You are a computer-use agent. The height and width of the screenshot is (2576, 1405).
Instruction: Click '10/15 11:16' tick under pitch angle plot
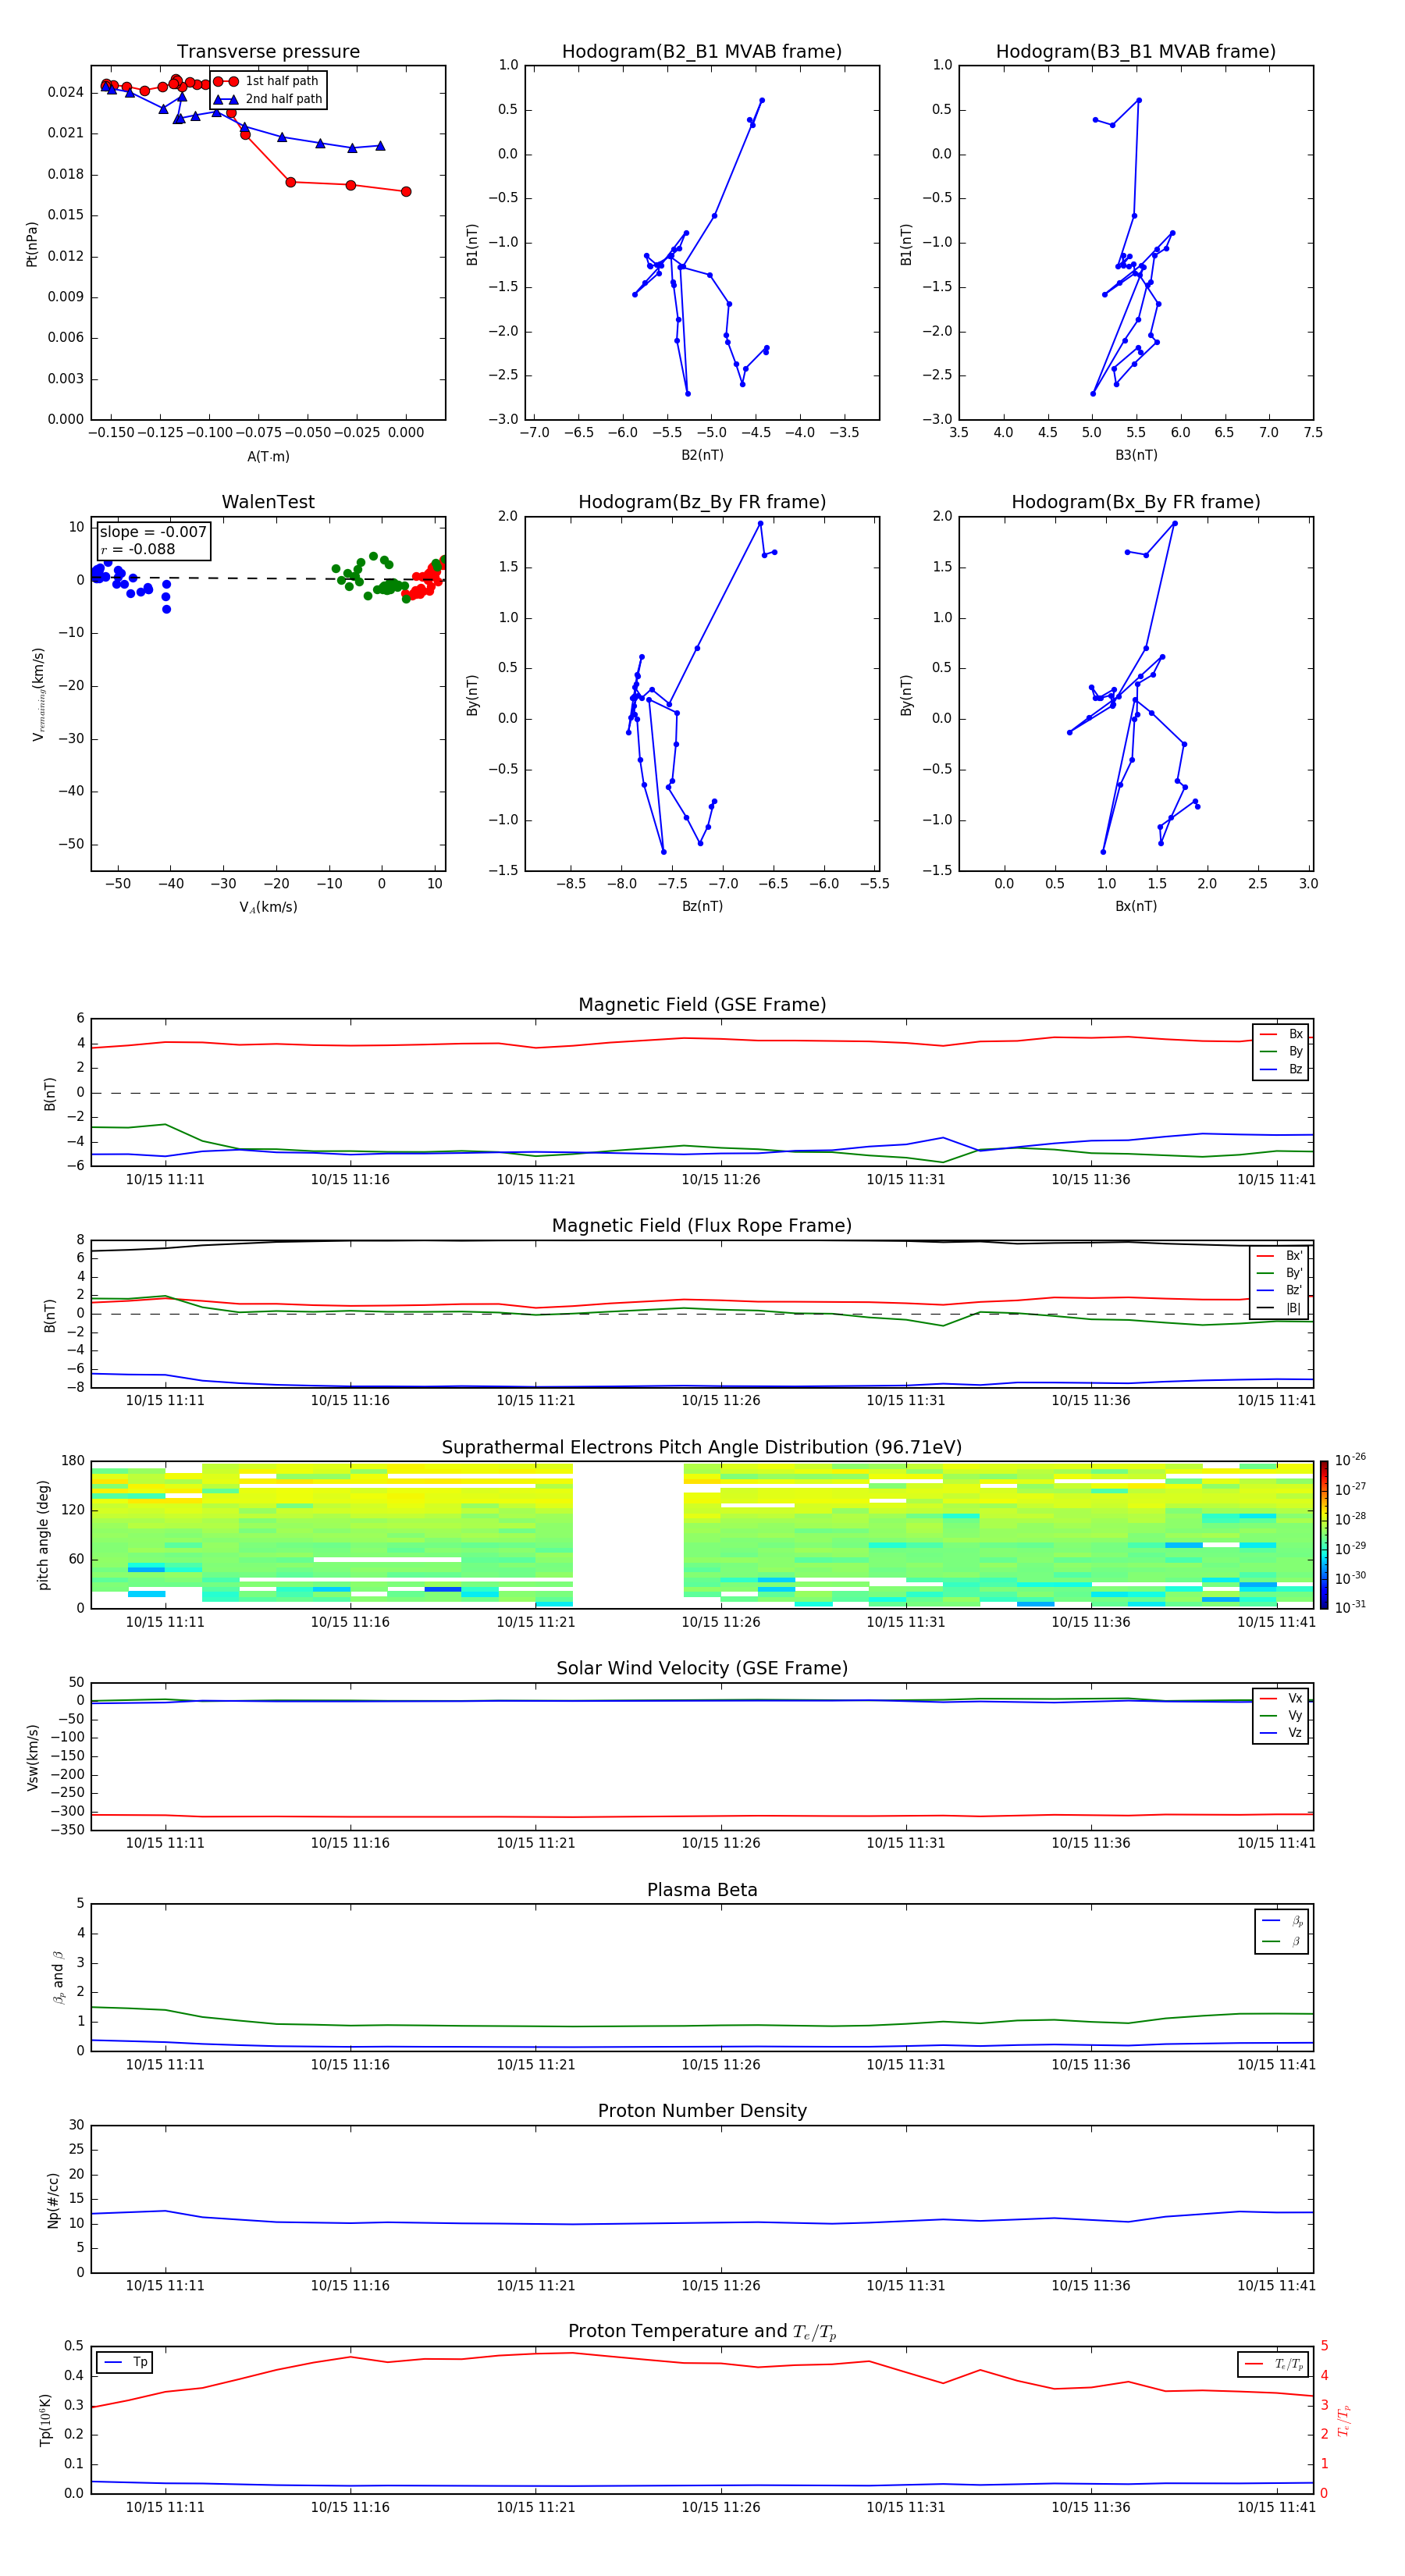(350, 1622)
